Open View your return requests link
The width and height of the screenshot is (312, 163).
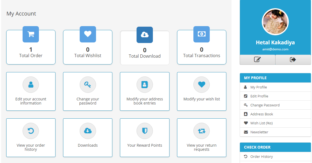202,147
